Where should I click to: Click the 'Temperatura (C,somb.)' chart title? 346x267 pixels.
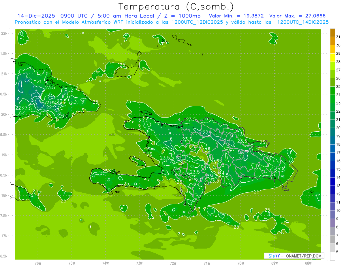tap(176, 7)
